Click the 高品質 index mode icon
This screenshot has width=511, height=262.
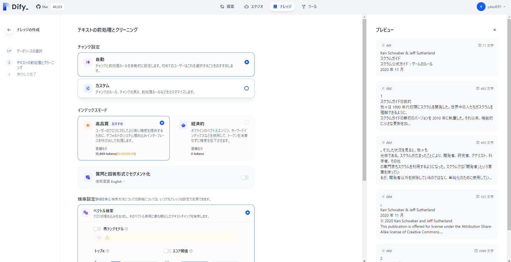click(x=88, y=125)
